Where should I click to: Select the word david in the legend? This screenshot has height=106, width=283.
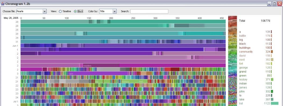click(x=242, y=56)
